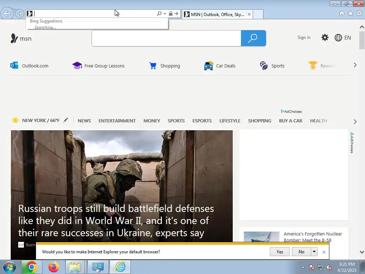Open the Outlook.com shortcut

pos(29,66)
